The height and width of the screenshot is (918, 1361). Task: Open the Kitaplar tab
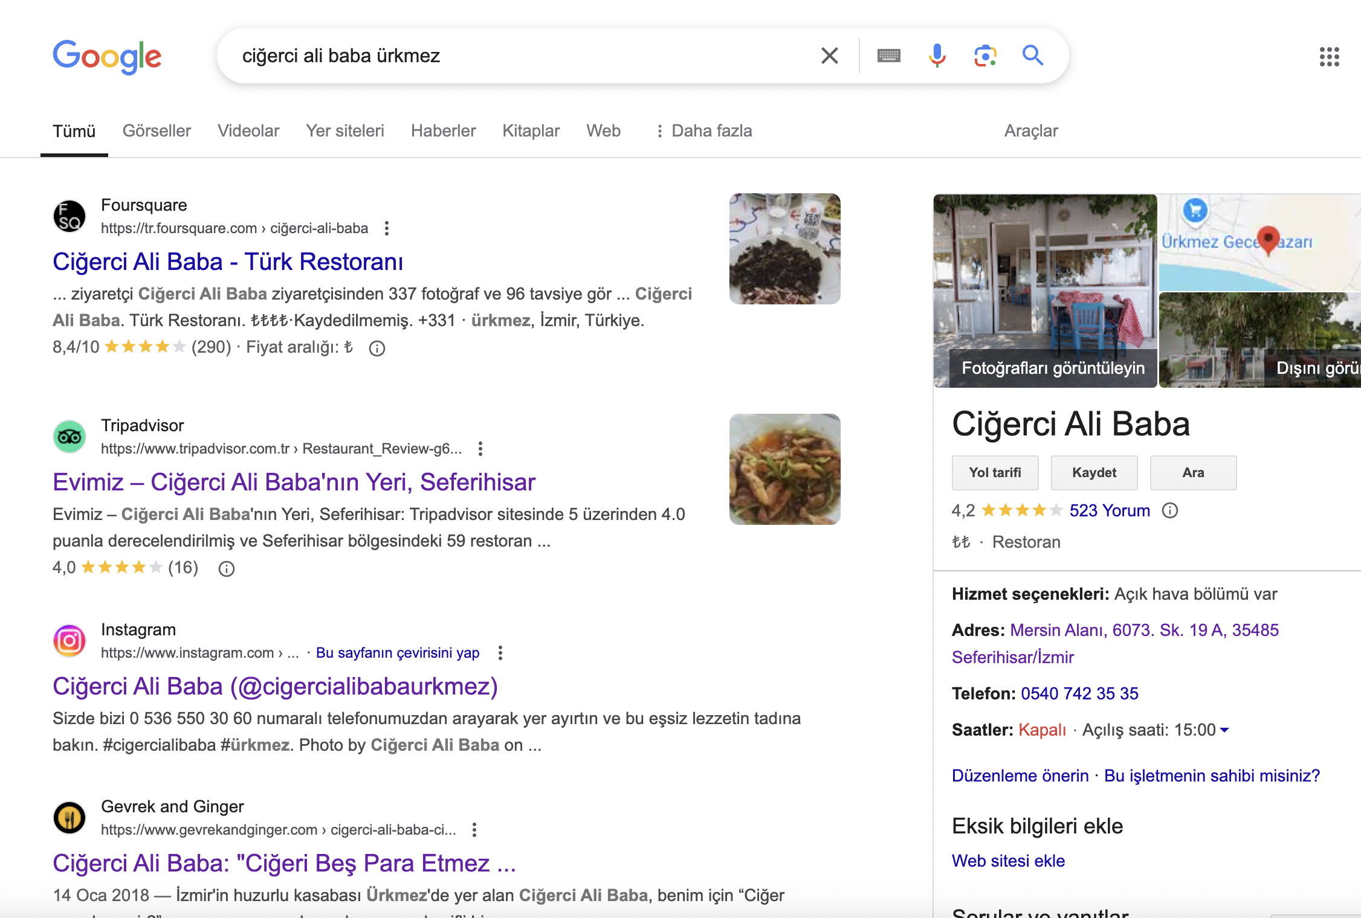531,131
